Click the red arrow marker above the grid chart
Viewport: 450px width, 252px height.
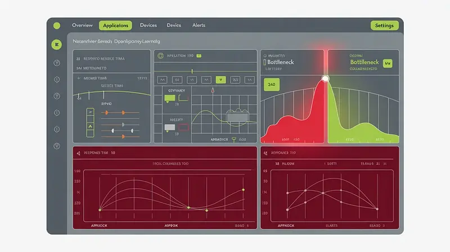tap(213, 89)
